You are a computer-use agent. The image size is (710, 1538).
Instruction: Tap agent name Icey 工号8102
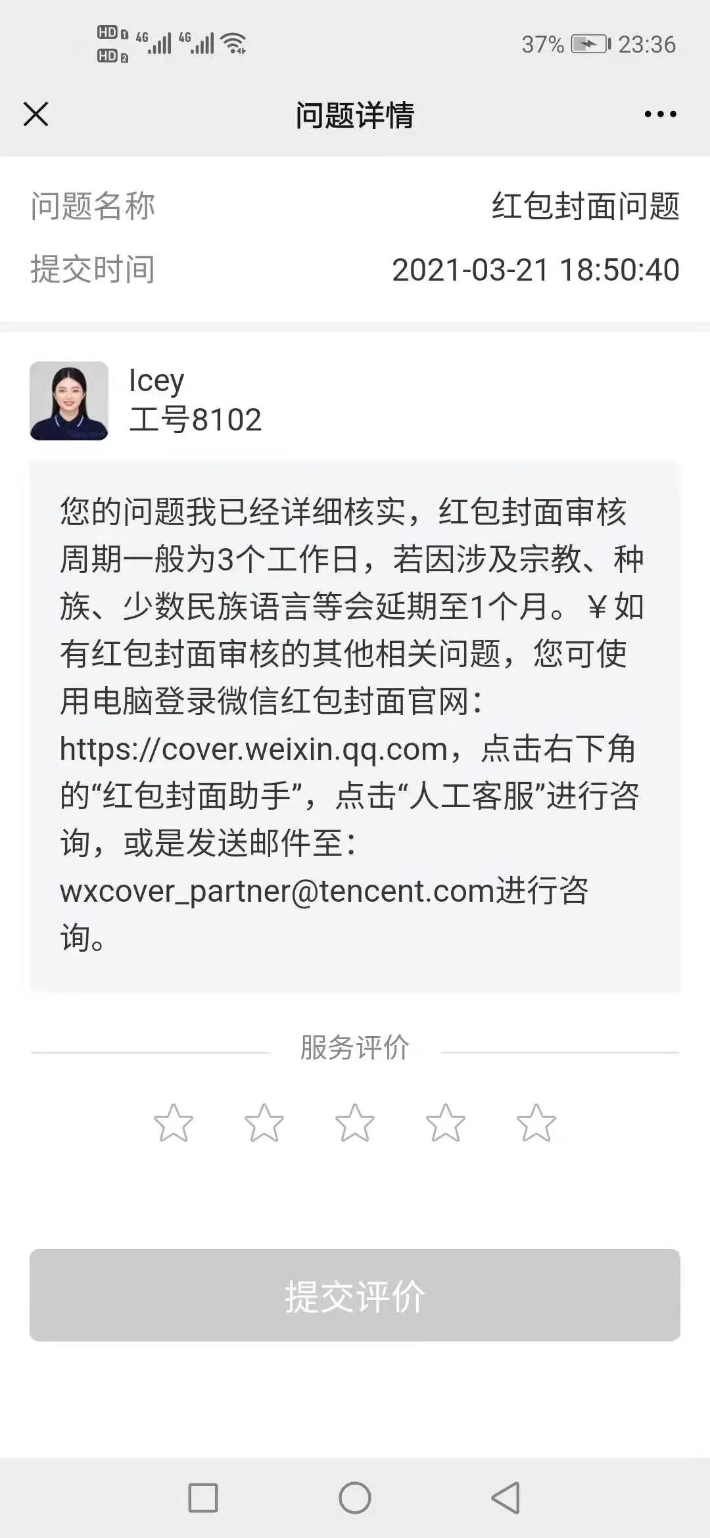195,401
